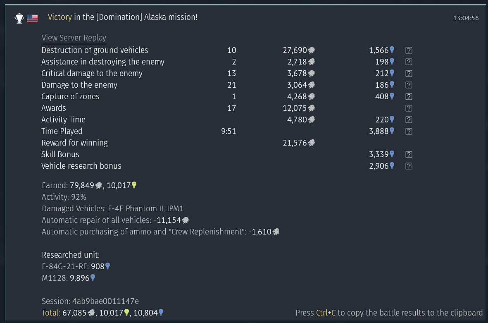Click the M1128 research entry

point(69,278)
